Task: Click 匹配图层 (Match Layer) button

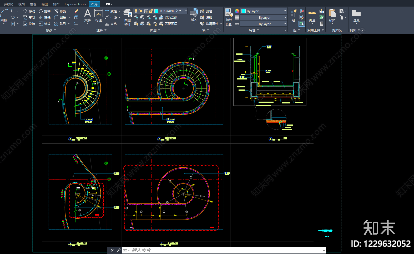Action: (168, 24)
